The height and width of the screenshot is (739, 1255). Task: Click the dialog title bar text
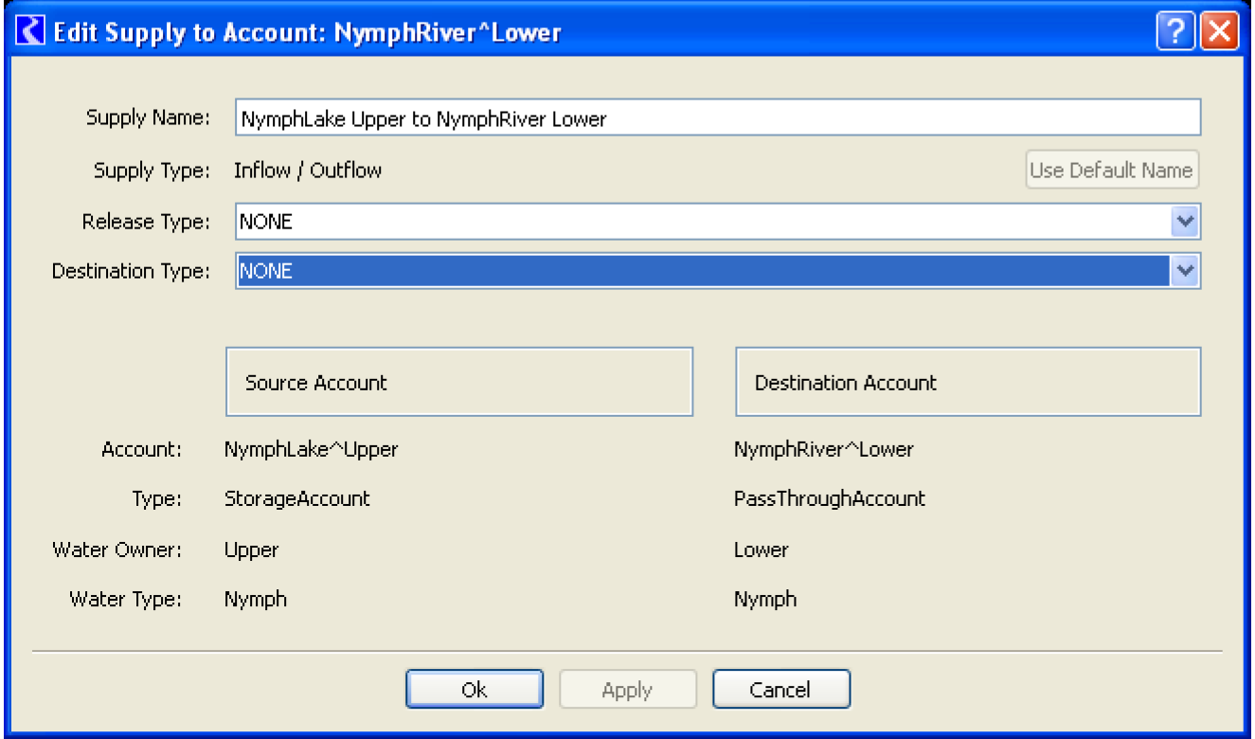pos(307,33)
